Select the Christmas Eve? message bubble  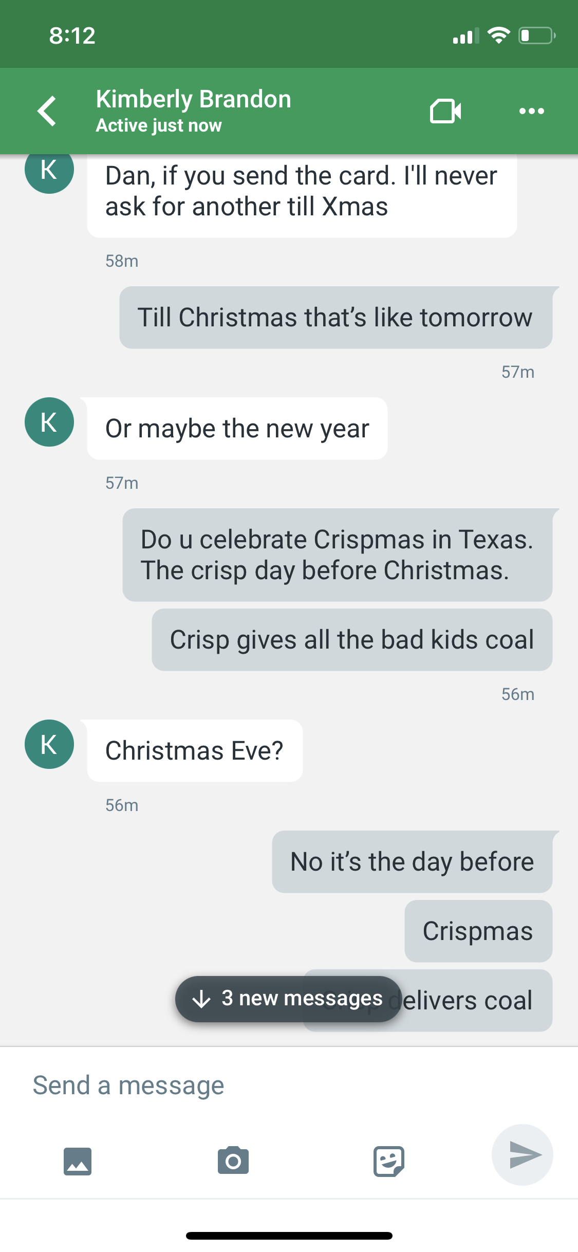[195, 750]
